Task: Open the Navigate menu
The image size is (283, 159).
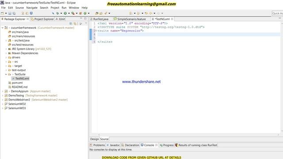Action: (32, 8)
